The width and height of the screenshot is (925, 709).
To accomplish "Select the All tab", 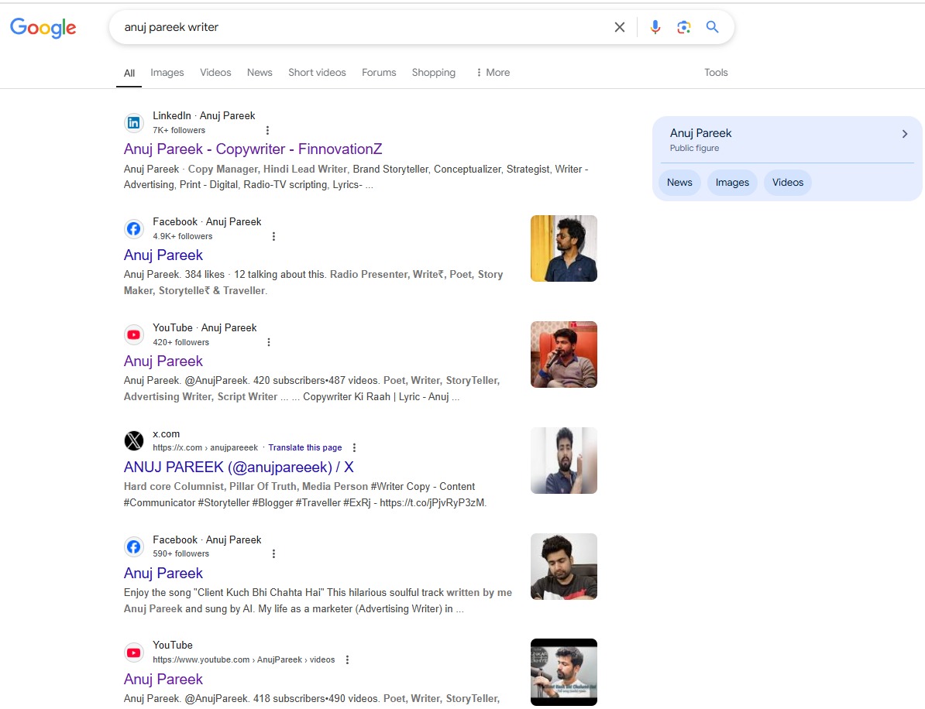I will point(129,73).
